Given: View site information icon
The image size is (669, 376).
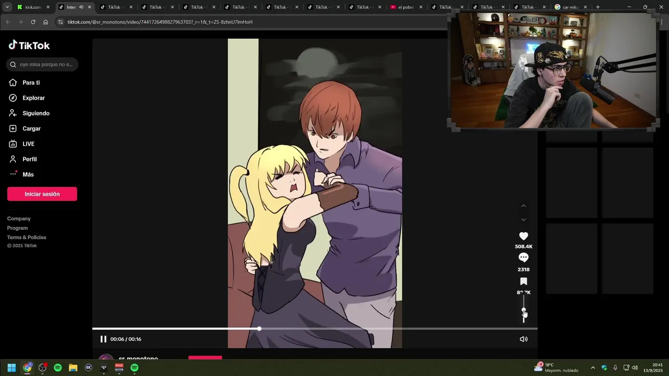Looking at the screenshot, I should pyautogui.click(x=61, y=22).
